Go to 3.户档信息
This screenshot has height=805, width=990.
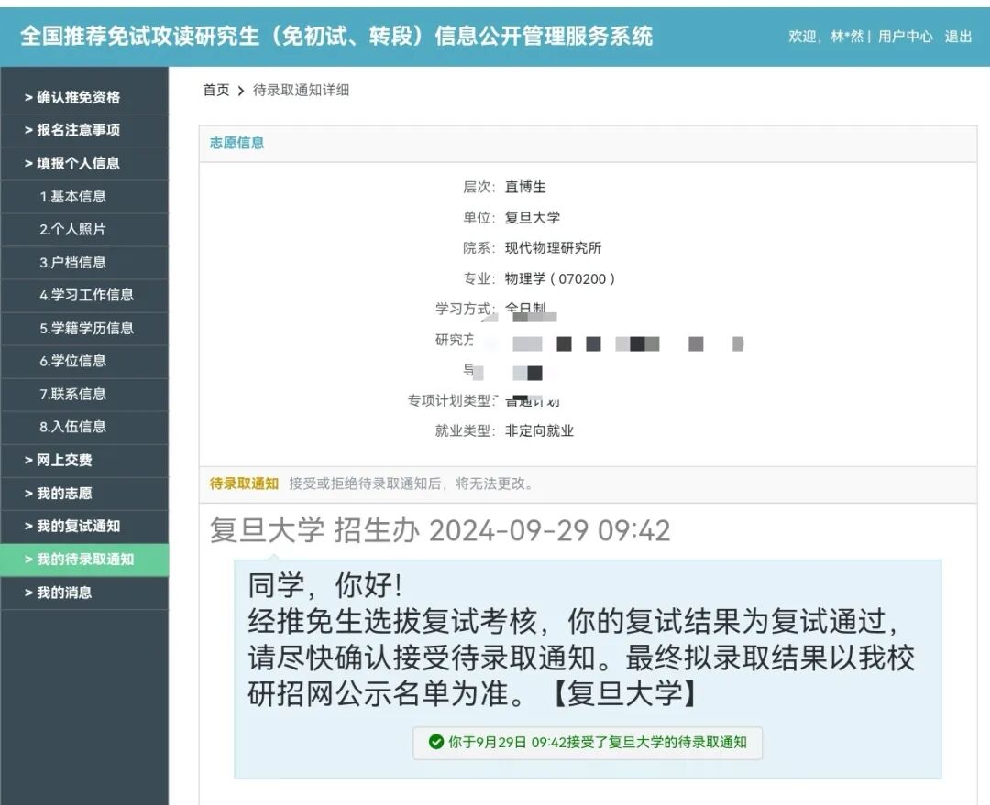84,263
